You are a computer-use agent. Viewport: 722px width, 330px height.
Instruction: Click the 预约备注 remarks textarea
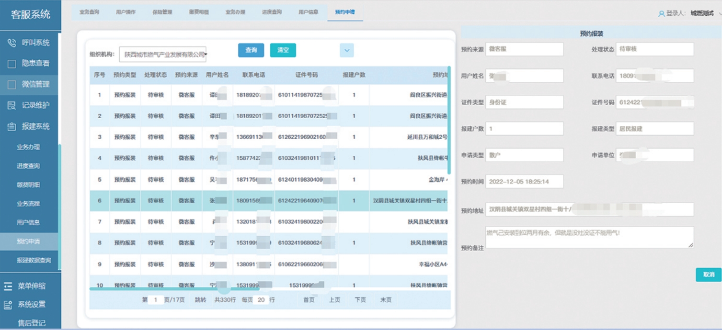click(x=589, y=237)
